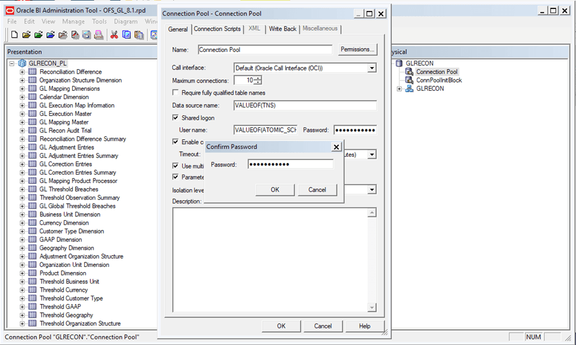Click the Paste clipboard icon in toolbar

(x=139, y=35)
